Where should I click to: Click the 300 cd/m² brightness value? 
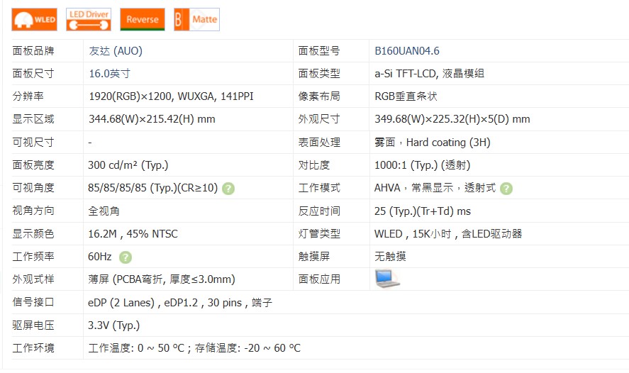(x=128, y=165)
